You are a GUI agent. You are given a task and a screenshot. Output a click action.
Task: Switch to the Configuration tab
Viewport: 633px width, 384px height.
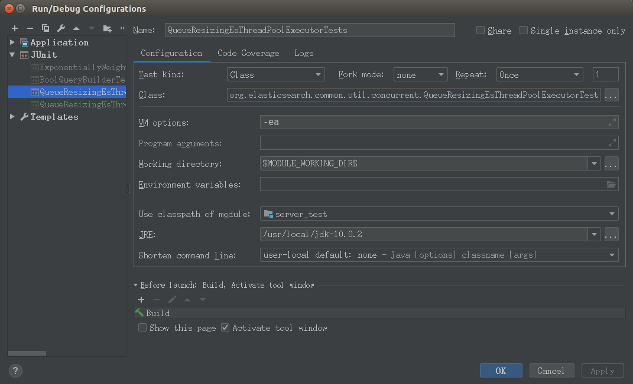tap(171, 53)
